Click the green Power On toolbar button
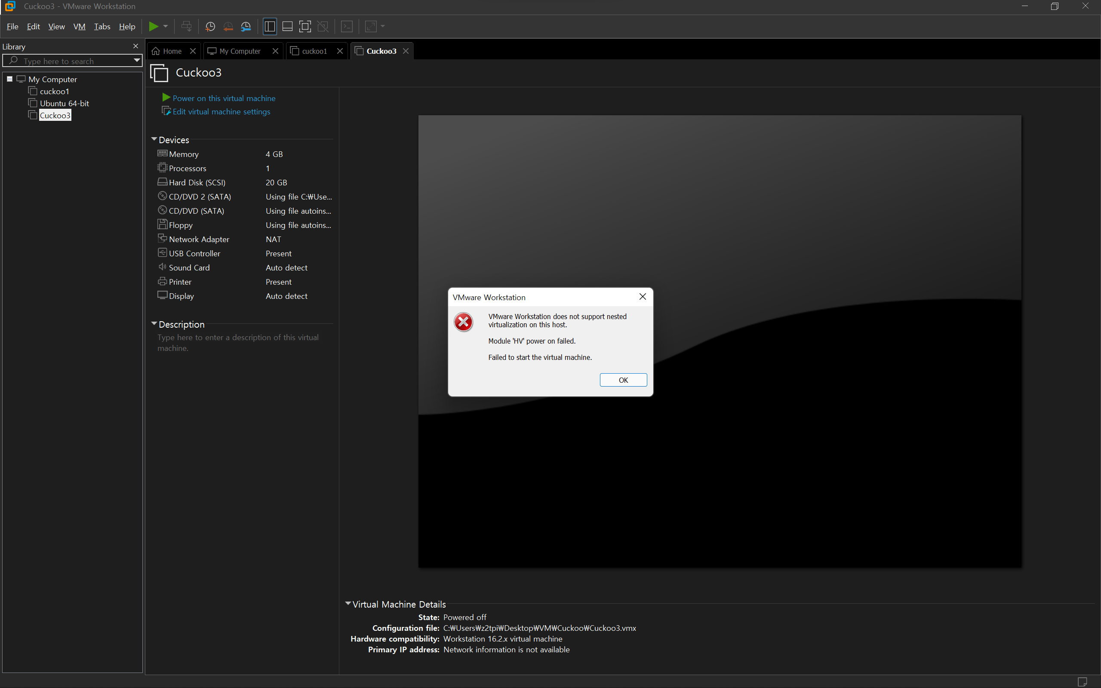Image resolution: width=1101 pixels, height=688 pixels. [153, 26]
